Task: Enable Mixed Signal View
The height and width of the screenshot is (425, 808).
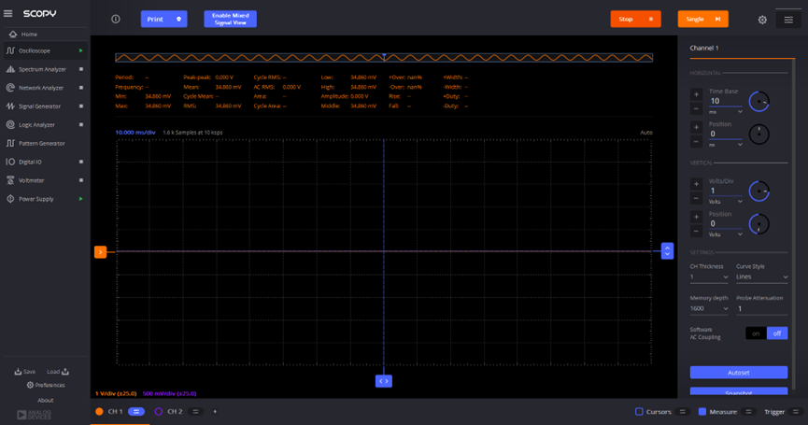Action: [x=230, y=19]
